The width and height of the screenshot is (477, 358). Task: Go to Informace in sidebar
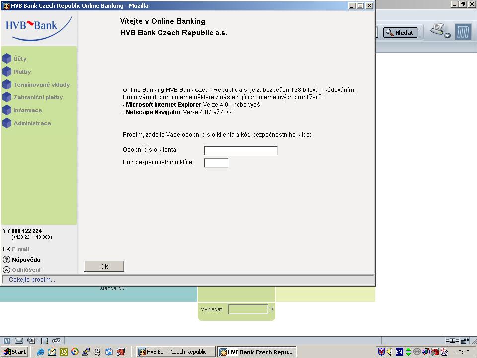(x=28, y=110)
